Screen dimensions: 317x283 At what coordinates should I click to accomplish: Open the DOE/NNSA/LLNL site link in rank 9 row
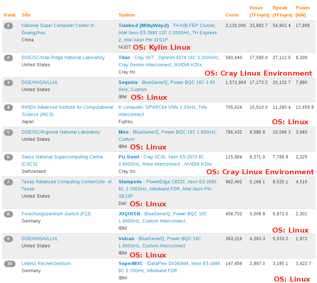tap(40, 239)
